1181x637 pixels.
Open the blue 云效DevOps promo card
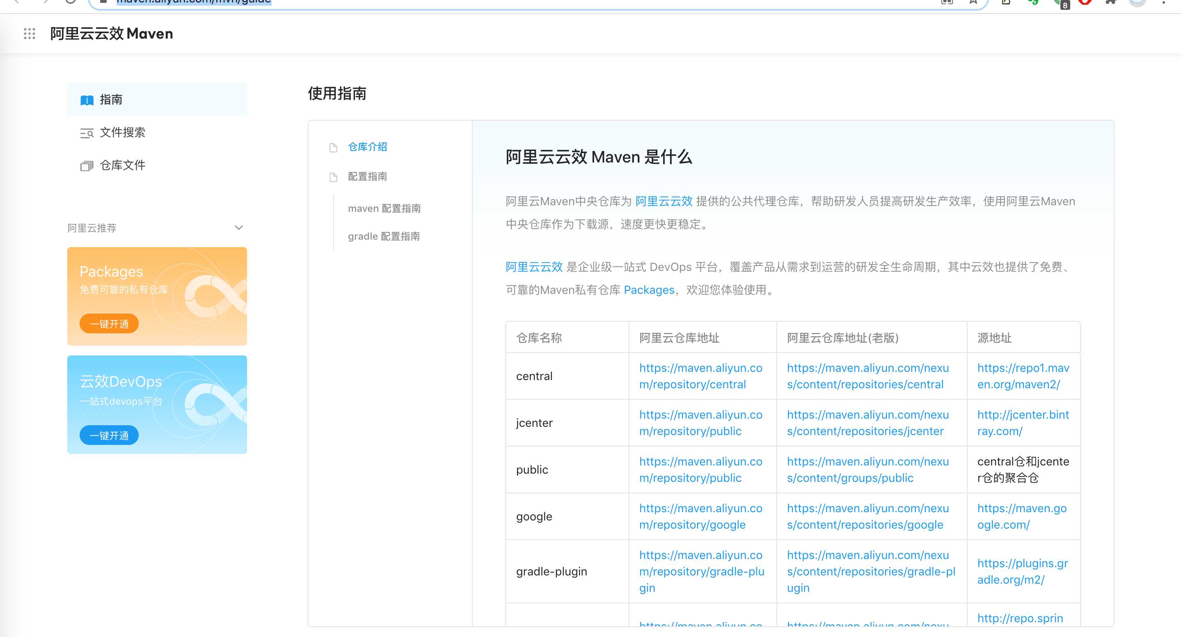pyautogui.click(x=157, y=405)
